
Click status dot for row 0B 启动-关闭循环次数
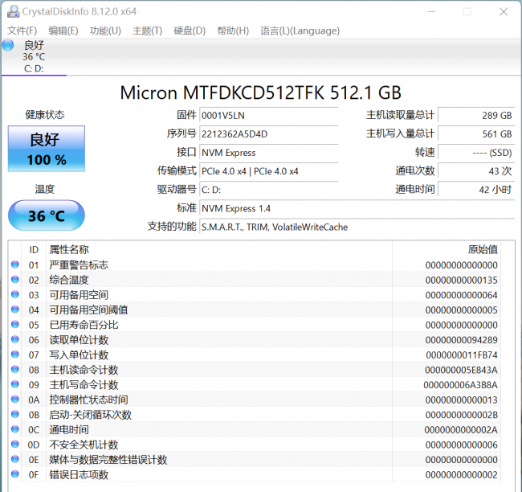coord(15,415)
